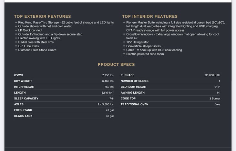Select the Diamond Plate Stone Guard item
The image size is (236, 151).
click(x=37, y=50)
